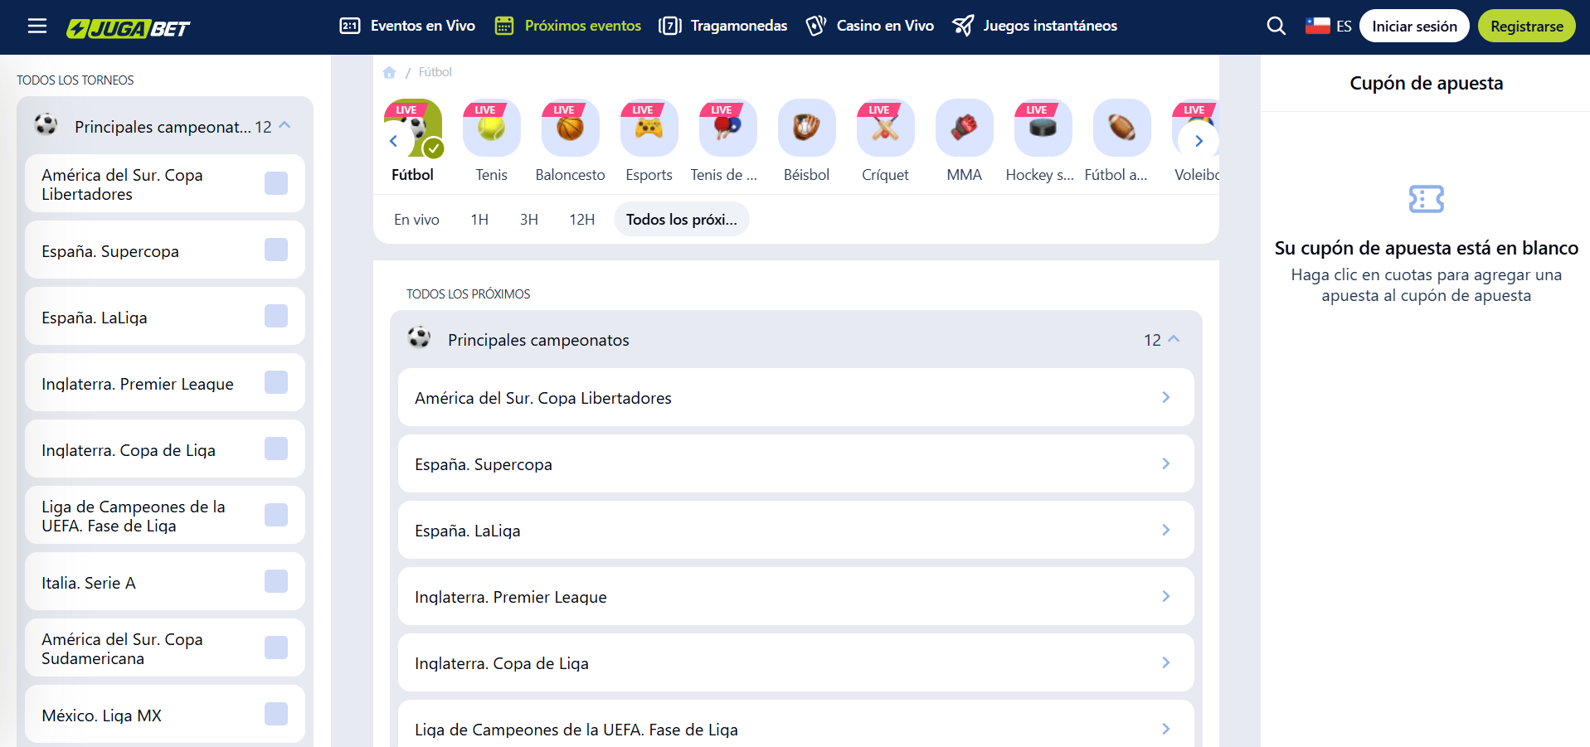Select the Críquet sport icon
Viewport: 1590px width, 747px height.
[885, 129]
